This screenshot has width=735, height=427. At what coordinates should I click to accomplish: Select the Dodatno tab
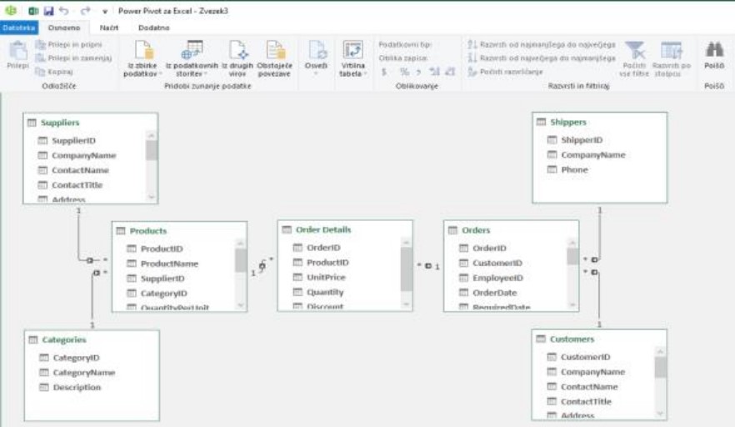(x=153, y=28)
